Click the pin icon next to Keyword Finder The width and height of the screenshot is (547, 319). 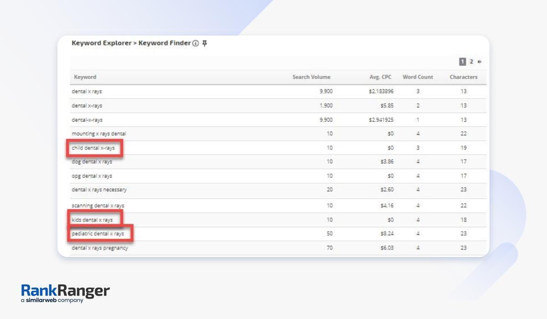click(205, 43)
